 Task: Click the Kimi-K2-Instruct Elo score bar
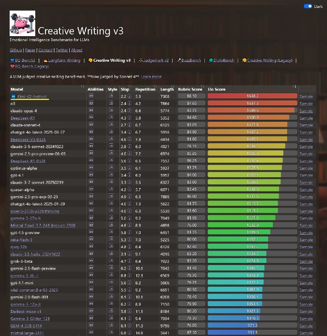point(252,96)
